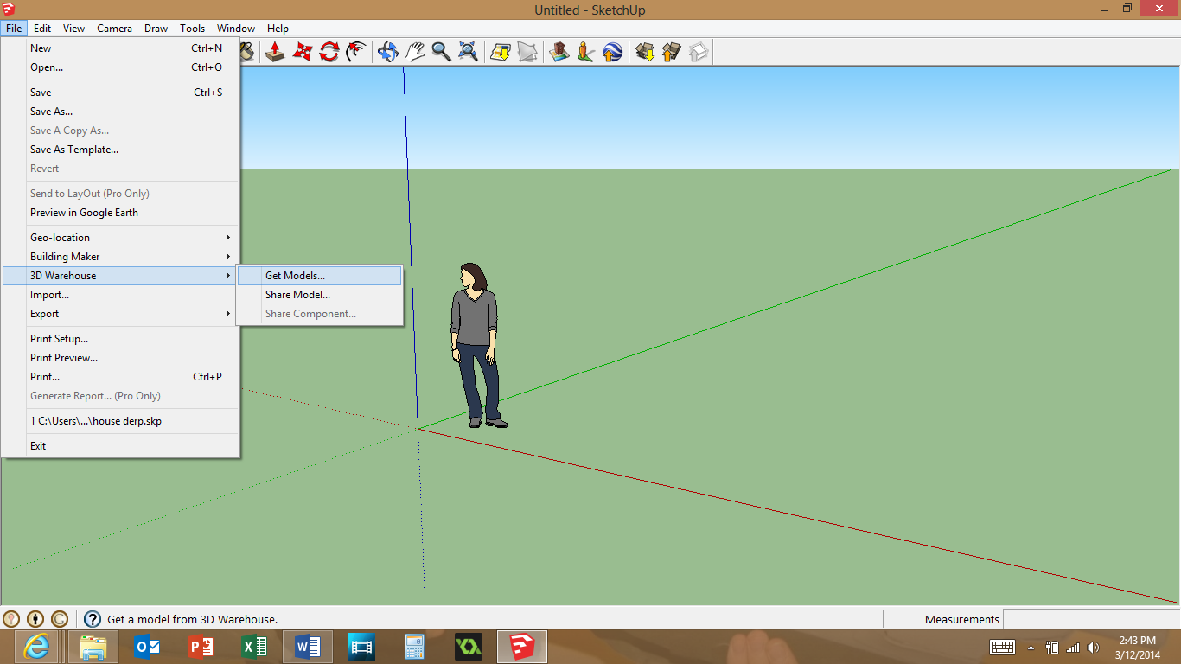Click the SketchUp taskbar icon
This screenshot has height=664, width=1181.
521,647
